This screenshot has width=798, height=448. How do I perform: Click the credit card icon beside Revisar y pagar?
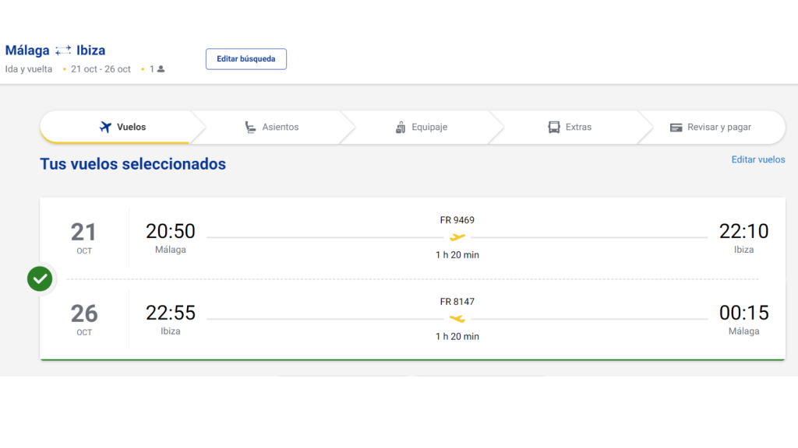tap(676, 128)
